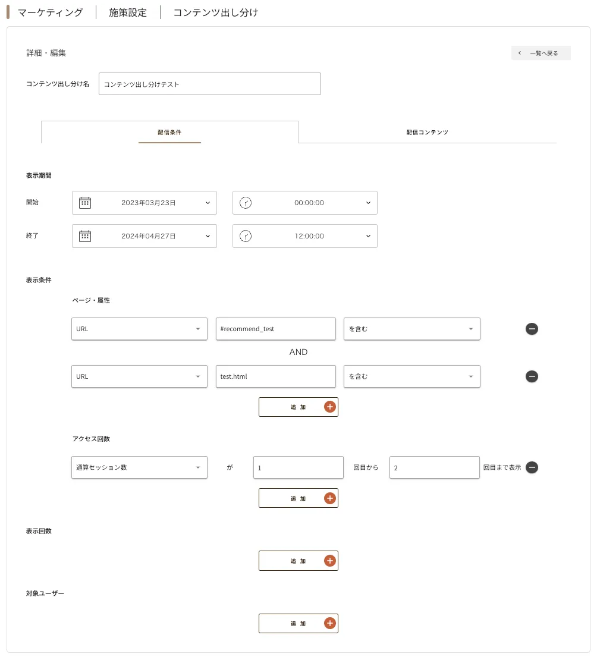Open を含む dropdown in #recommend_test row
Image resolution: width=600 pixels, height=660 pixels.
tap(411, 329)
